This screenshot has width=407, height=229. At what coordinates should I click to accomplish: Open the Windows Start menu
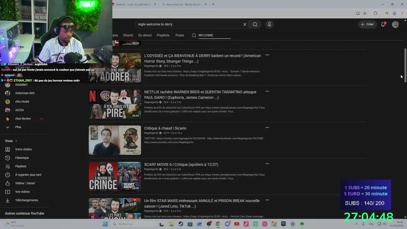[x=105, y=224]
